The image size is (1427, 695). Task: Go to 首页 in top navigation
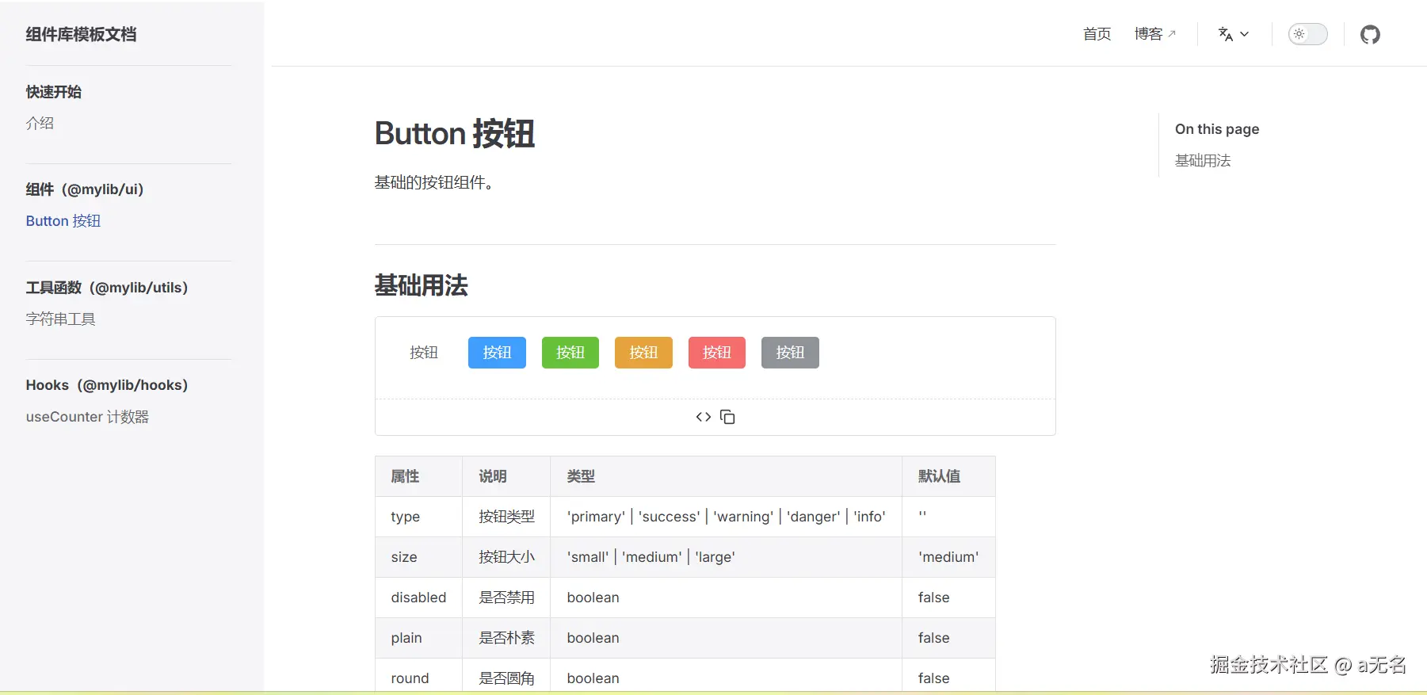pyautogui.click(x=1097, y=34)
